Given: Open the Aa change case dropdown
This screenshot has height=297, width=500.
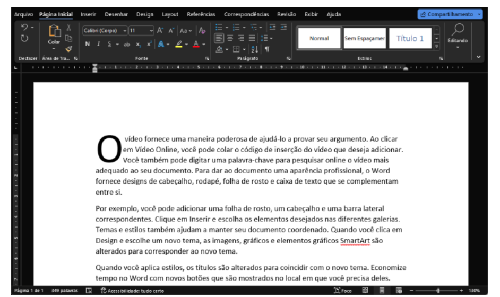Looking at the screenshot, I should 186,31.
